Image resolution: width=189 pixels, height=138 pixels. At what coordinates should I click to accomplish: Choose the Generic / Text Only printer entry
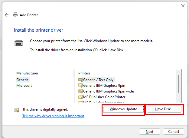point(98,80)
